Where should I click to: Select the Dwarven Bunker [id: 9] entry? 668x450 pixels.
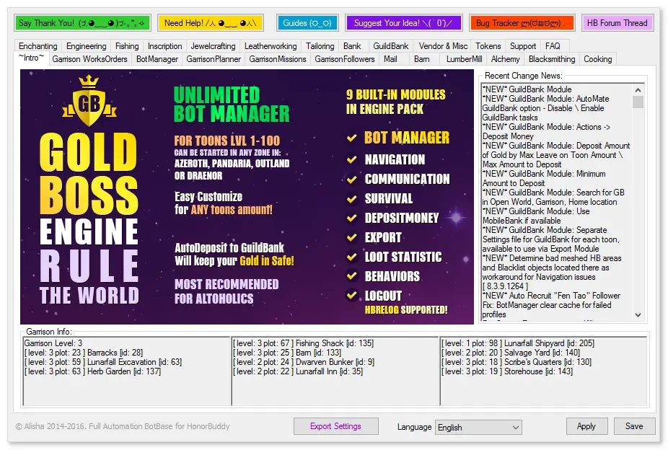pos(304,362)
